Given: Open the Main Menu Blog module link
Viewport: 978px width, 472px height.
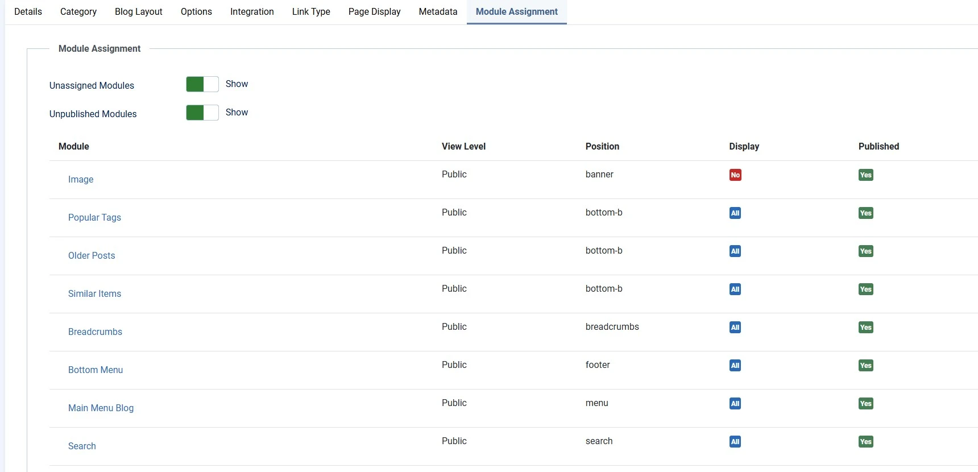Looking at the screenshot, I should tap(101, 408).
